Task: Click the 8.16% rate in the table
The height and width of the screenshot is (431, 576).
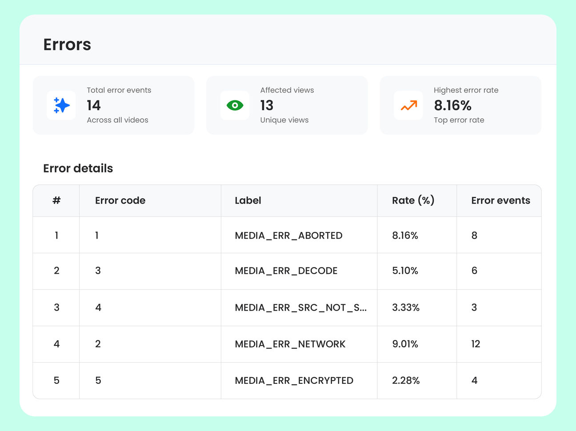Action: point(405,235)
